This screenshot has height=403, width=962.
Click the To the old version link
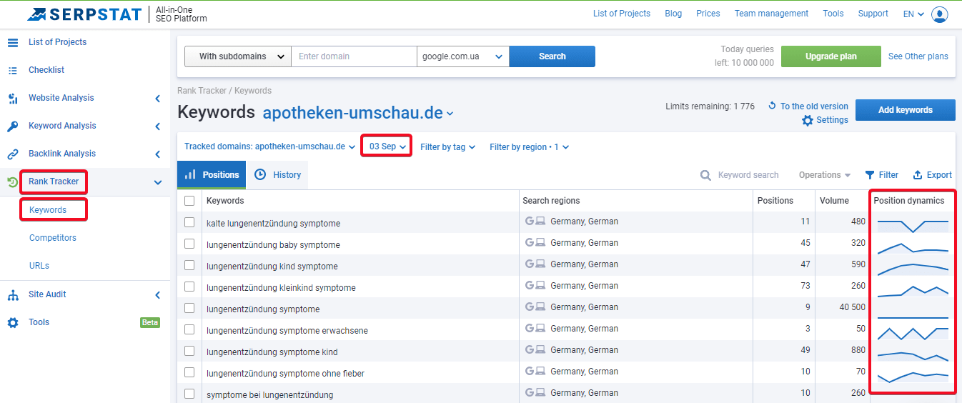tap(814, 106)
